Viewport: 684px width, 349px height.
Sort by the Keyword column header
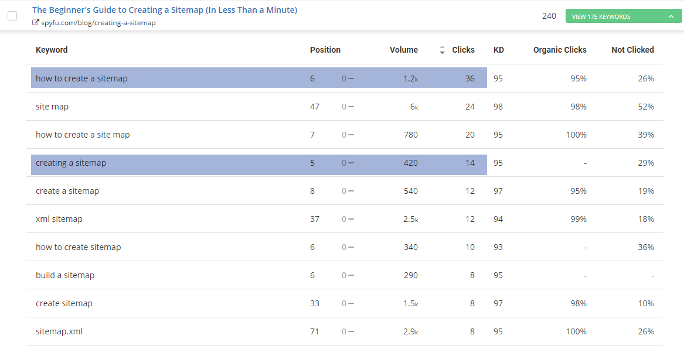tap(52, 50)
